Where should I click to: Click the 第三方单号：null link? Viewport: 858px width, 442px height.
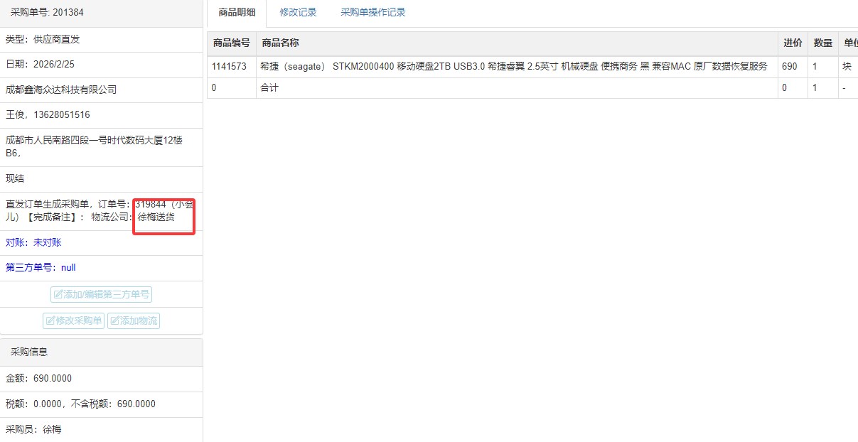tap(41, 268)
